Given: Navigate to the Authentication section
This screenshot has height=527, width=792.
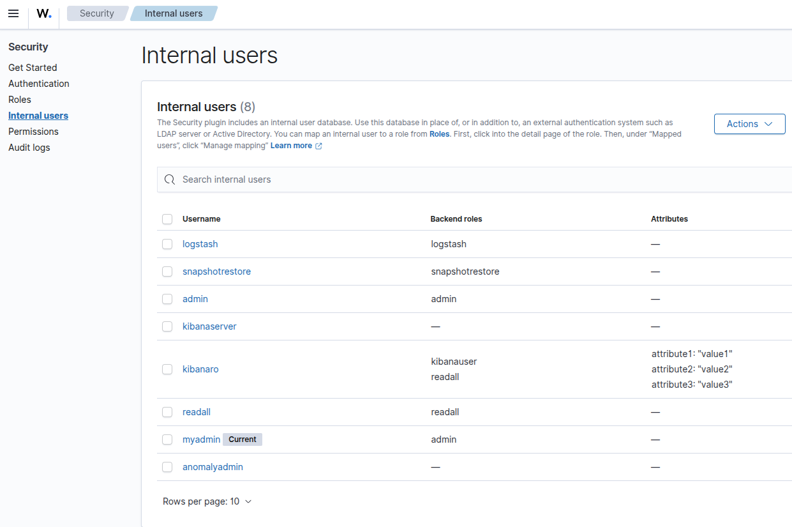Looking at the screenshot, I should 39,84.
